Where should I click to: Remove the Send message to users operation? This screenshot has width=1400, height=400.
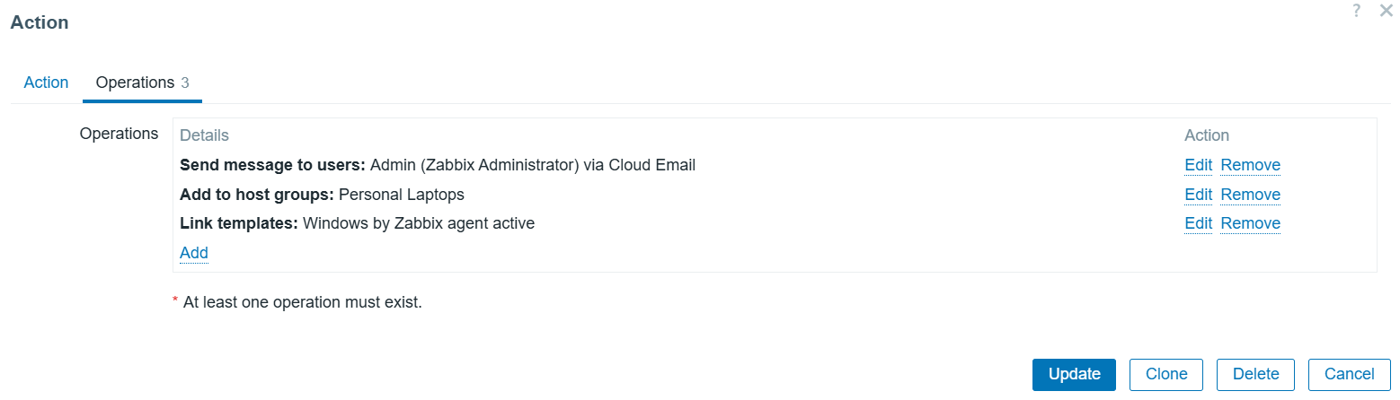tap(1250, 165)
